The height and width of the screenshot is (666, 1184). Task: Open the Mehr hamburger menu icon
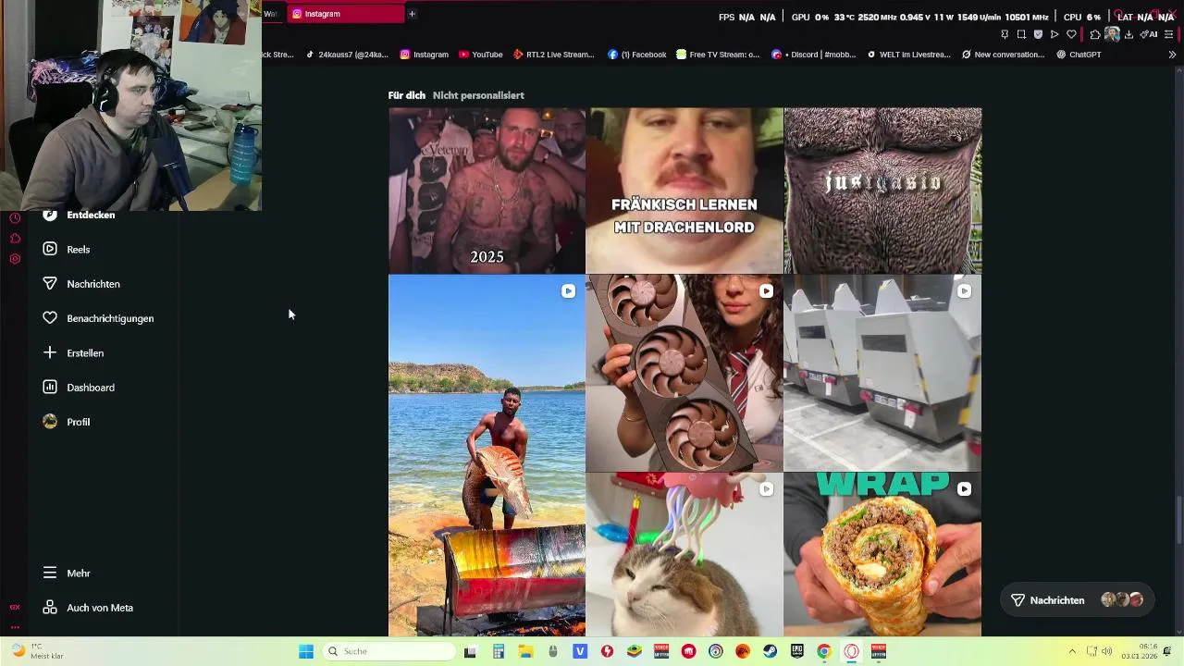click(50, 573)
